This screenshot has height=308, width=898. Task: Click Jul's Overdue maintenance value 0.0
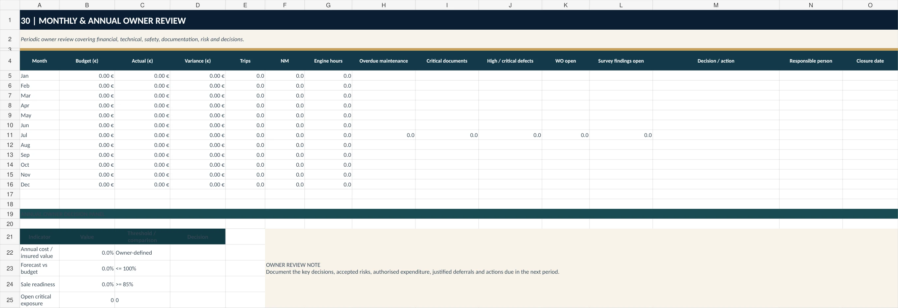383,135
